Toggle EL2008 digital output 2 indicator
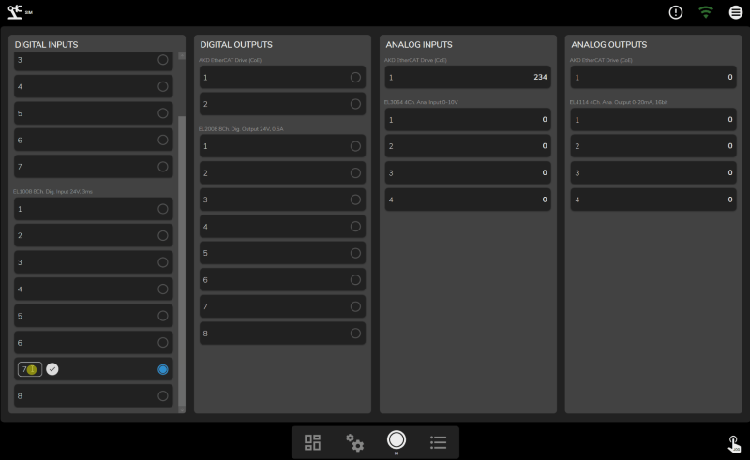The width and height of the screenshot is (750, 460). (x=355, y=173)
